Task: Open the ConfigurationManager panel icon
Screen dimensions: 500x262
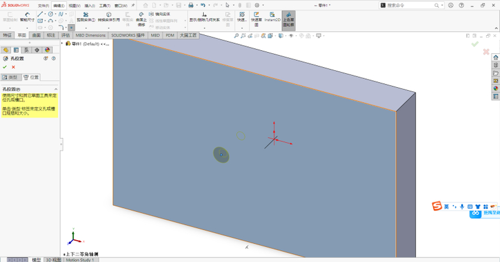Action: coord(26,50)
